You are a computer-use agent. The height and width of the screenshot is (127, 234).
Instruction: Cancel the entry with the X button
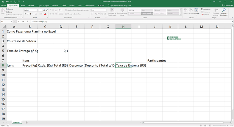19,22
